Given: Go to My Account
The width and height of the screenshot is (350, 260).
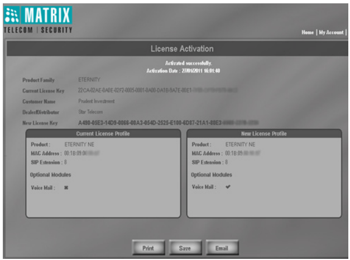Looking at the screenshot, I should (331, 32).
